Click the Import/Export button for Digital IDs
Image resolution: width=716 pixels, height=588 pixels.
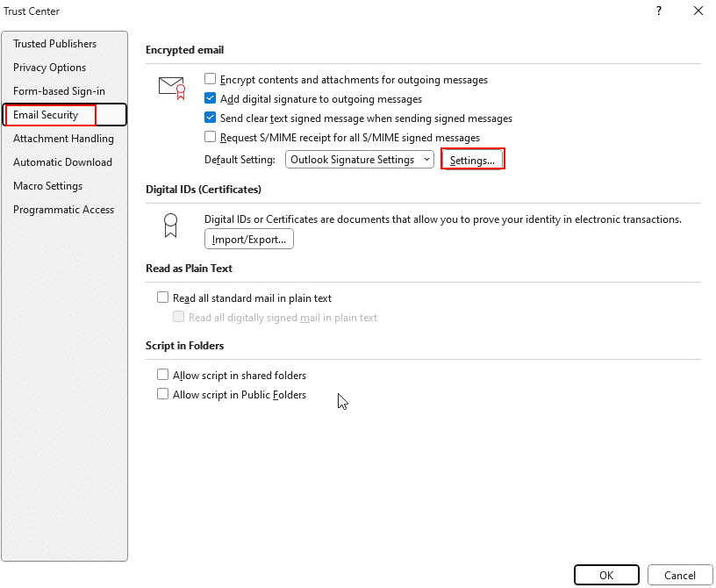coord(247,239)
